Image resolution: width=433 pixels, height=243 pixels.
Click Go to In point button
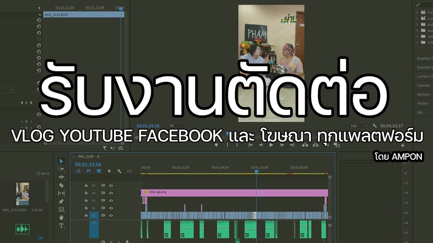[x=250, y=145]
